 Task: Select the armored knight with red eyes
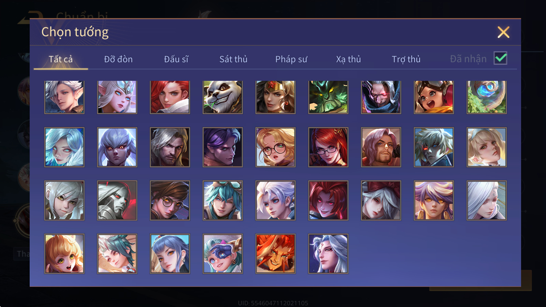click(117, 200)
